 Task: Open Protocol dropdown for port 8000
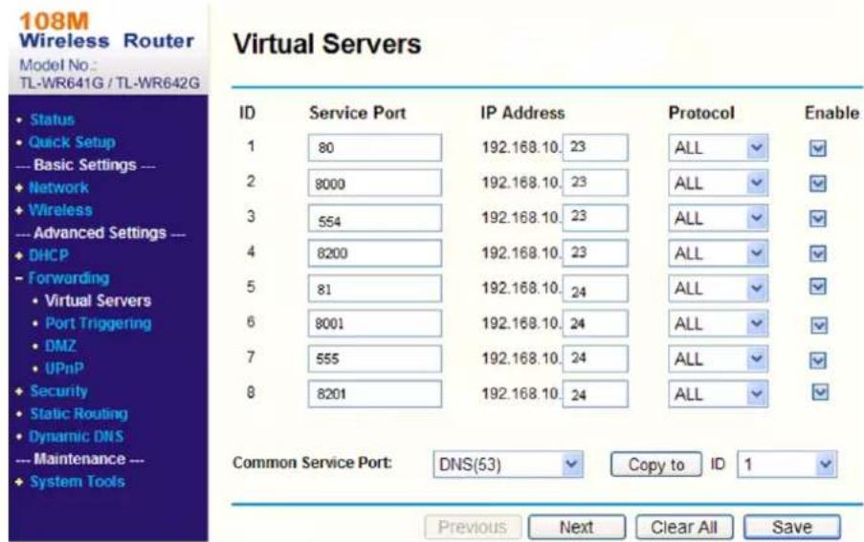(x=718, y=183)
